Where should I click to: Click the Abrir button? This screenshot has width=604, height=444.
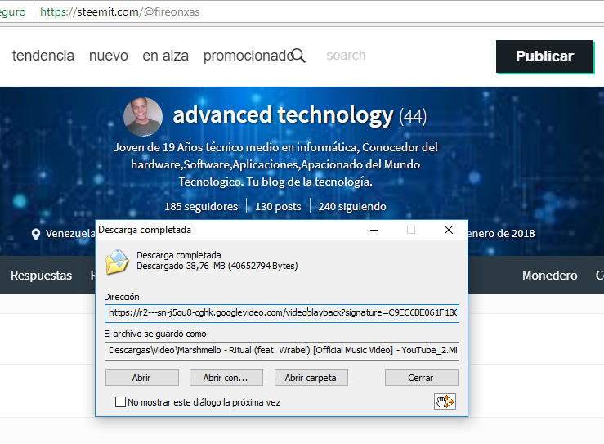click(141, 378)
